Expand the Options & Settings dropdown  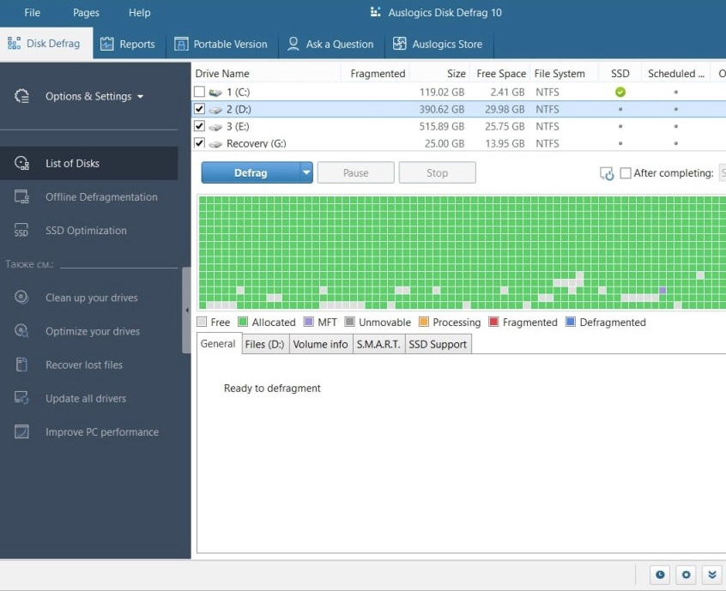[x=94, y=97]
